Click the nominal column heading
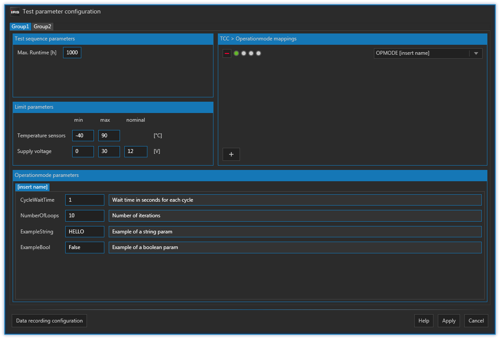 [x=136, y=120]
